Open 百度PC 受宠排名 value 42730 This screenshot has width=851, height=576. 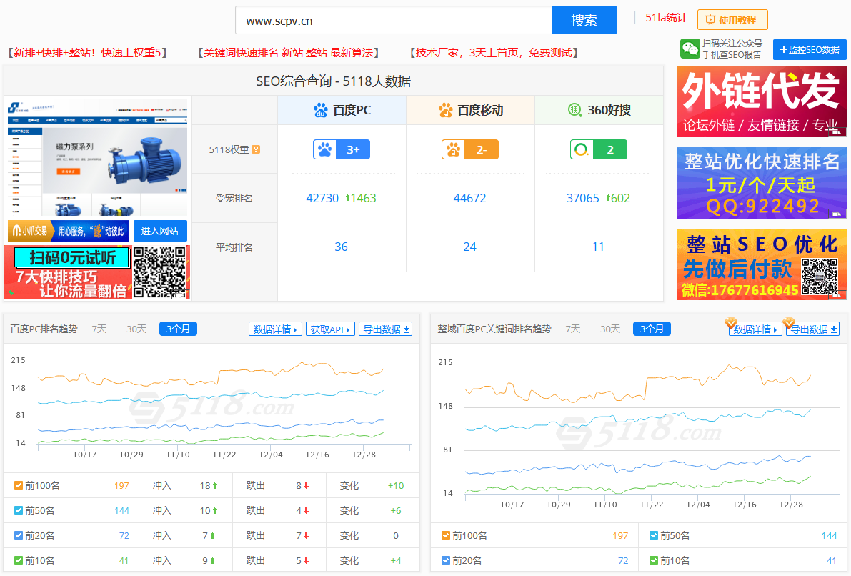tap(322, 198)
